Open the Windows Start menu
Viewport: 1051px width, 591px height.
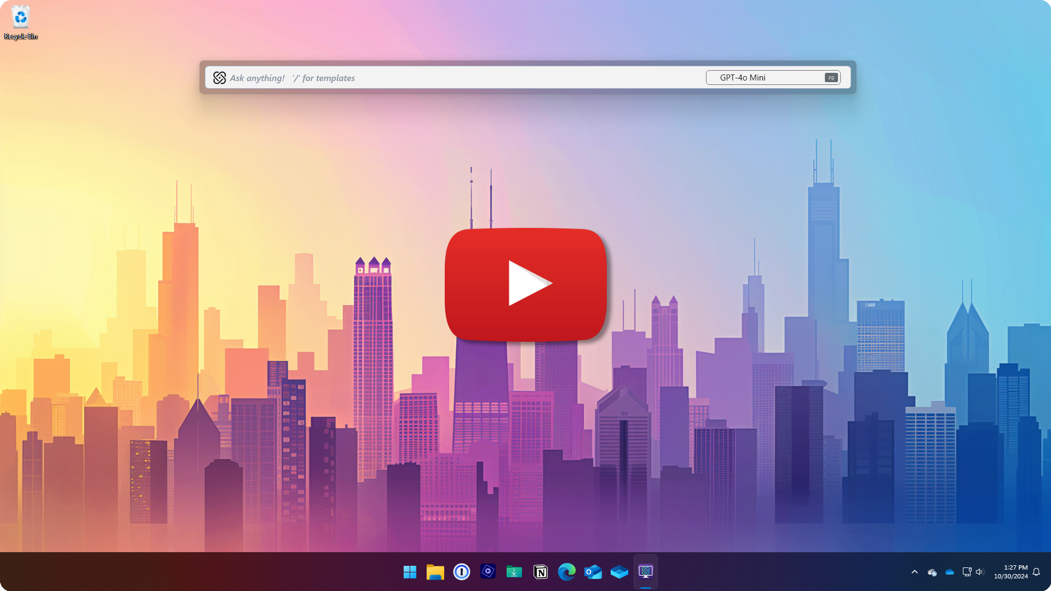(x=410, y=572)
